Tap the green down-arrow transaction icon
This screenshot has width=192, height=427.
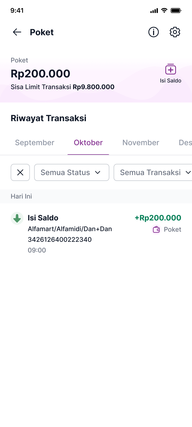[x=17, y=218]
